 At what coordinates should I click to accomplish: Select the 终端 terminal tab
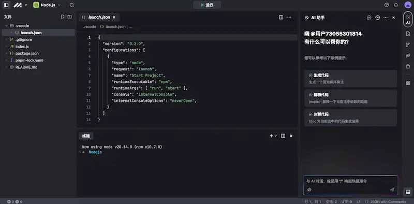click(x=86, y=136)
